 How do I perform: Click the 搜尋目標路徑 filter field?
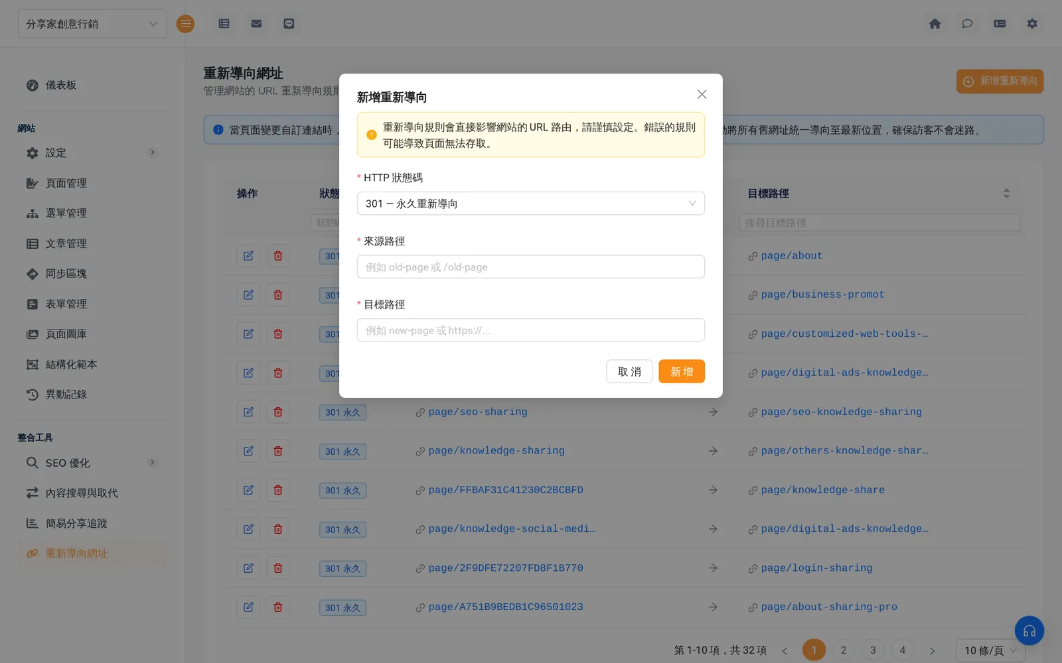pos(879,223)
